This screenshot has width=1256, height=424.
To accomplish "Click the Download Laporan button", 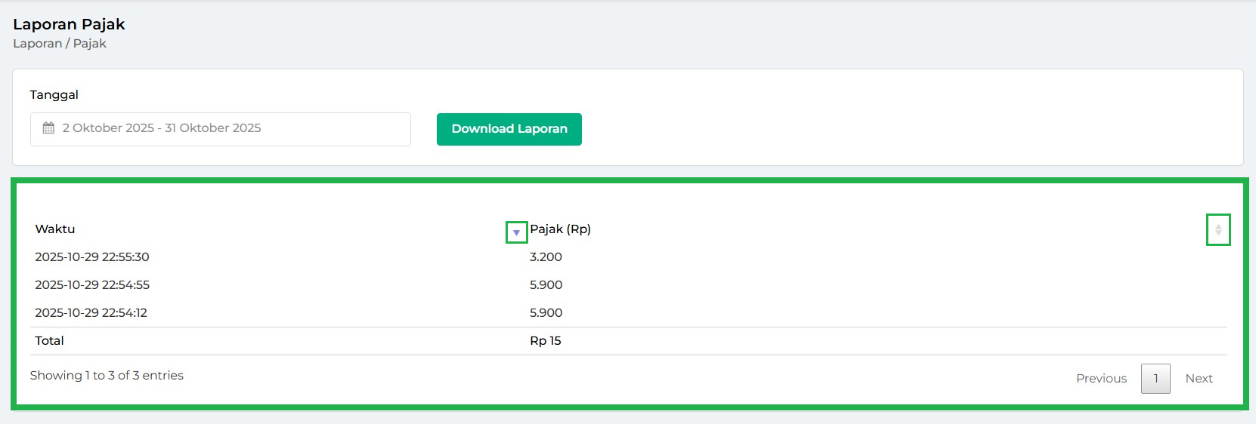I will pos(509,129).
